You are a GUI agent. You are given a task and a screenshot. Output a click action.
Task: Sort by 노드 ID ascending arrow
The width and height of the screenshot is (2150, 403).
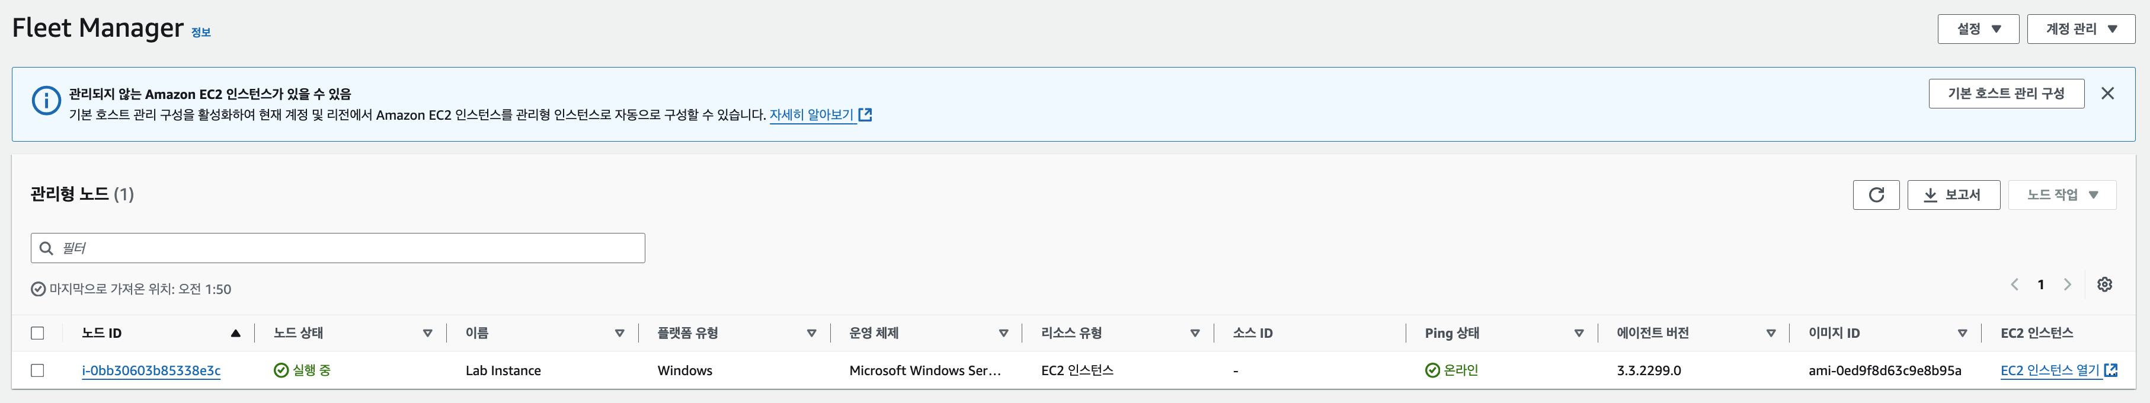click(x=235, y=333)
